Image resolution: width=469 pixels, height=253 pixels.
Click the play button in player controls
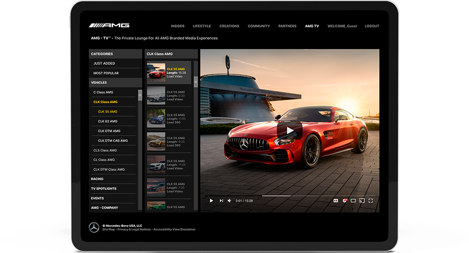[211, 201]
